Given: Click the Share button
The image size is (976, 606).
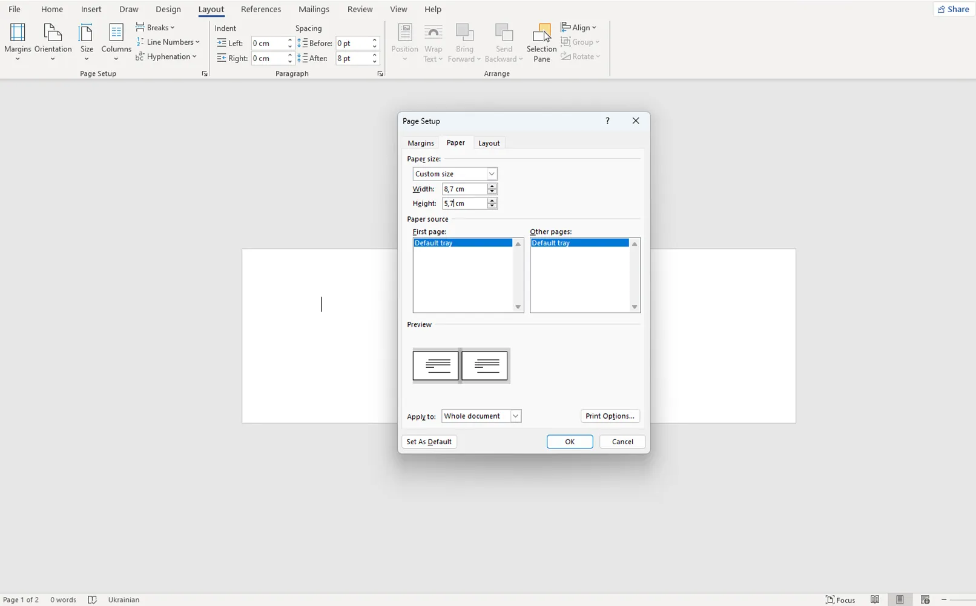Looking at the screenshot, I should (x=954, y=9).
